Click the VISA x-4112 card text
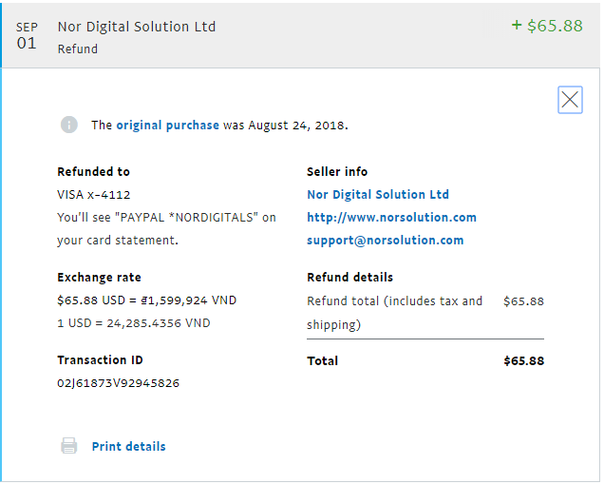 coord(94,194)
